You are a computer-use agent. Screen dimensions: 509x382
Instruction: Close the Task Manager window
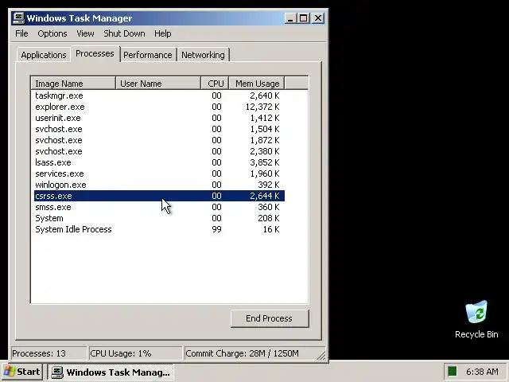click(x=318, y=18)
